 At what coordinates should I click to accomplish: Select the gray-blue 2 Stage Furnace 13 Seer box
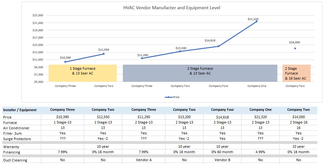(x=200, y=73)
